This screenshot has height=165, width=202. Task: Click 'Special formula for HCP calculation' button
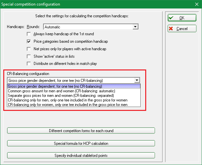coord(81,143)
